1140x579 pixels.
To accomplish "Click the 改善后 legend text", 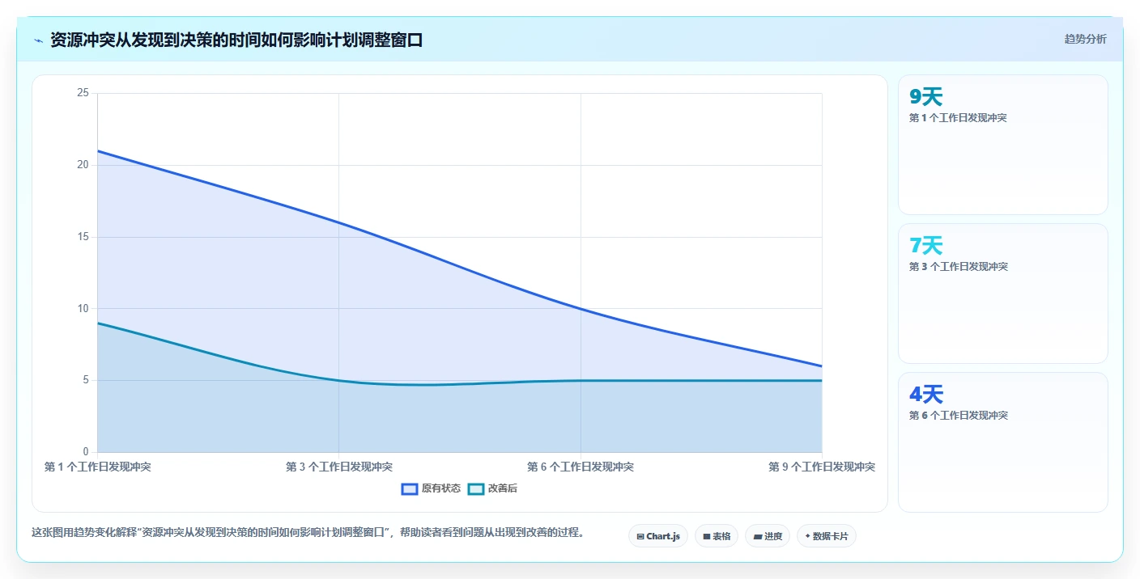I will (503, 488).
